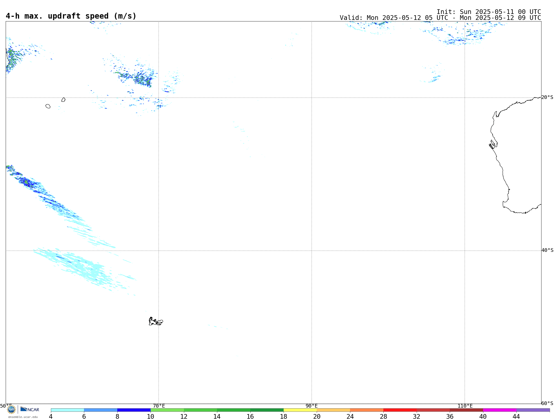Click the 'Init: Sun 2025-05-11 00 UTC' text
The image size is (558, 420).
click(489, 12)
